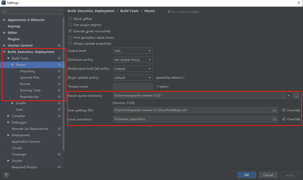The height and width of the screenshot is (180, 303).
Task: Click folder browse icon for Local repository
Action: coord(274,119)
